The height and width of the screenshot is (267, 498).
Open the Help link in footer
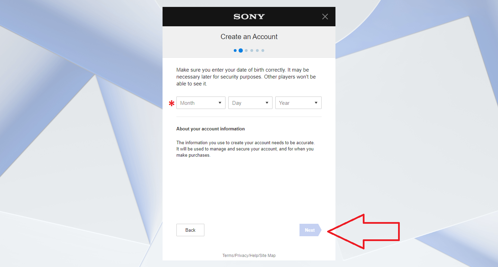coord(254,256)
